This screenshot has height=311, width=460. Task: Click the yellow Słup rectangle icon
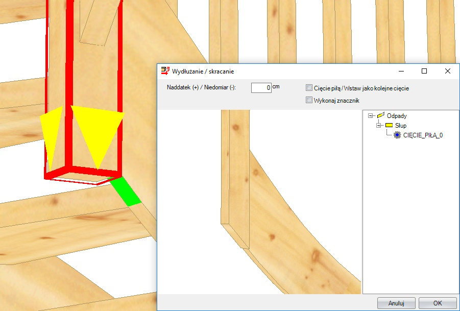coord(389,125)
